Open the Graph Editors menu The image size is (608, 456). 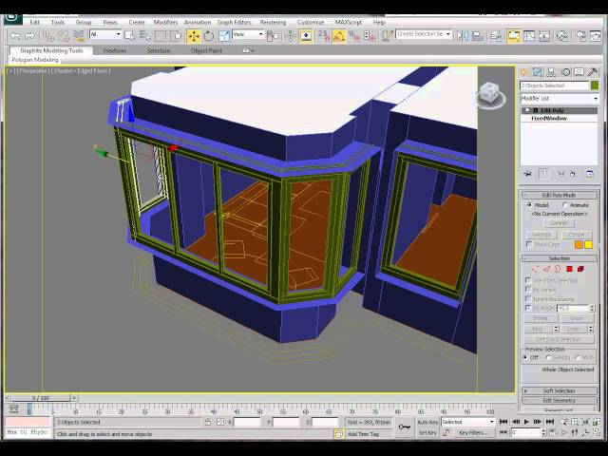pos(235,23)
